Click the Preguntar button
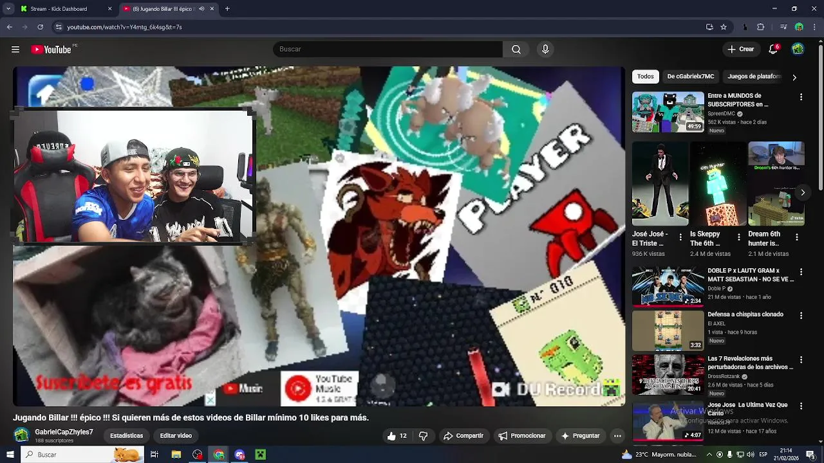 pos(580,436)
